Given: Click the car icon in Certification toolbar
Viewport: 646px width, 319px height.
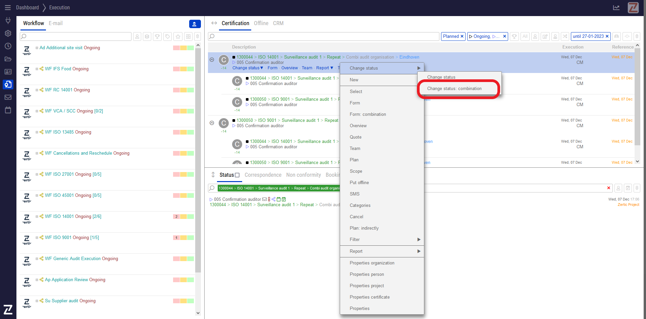Looking at the screenshot, I should (x=616, y=36).
